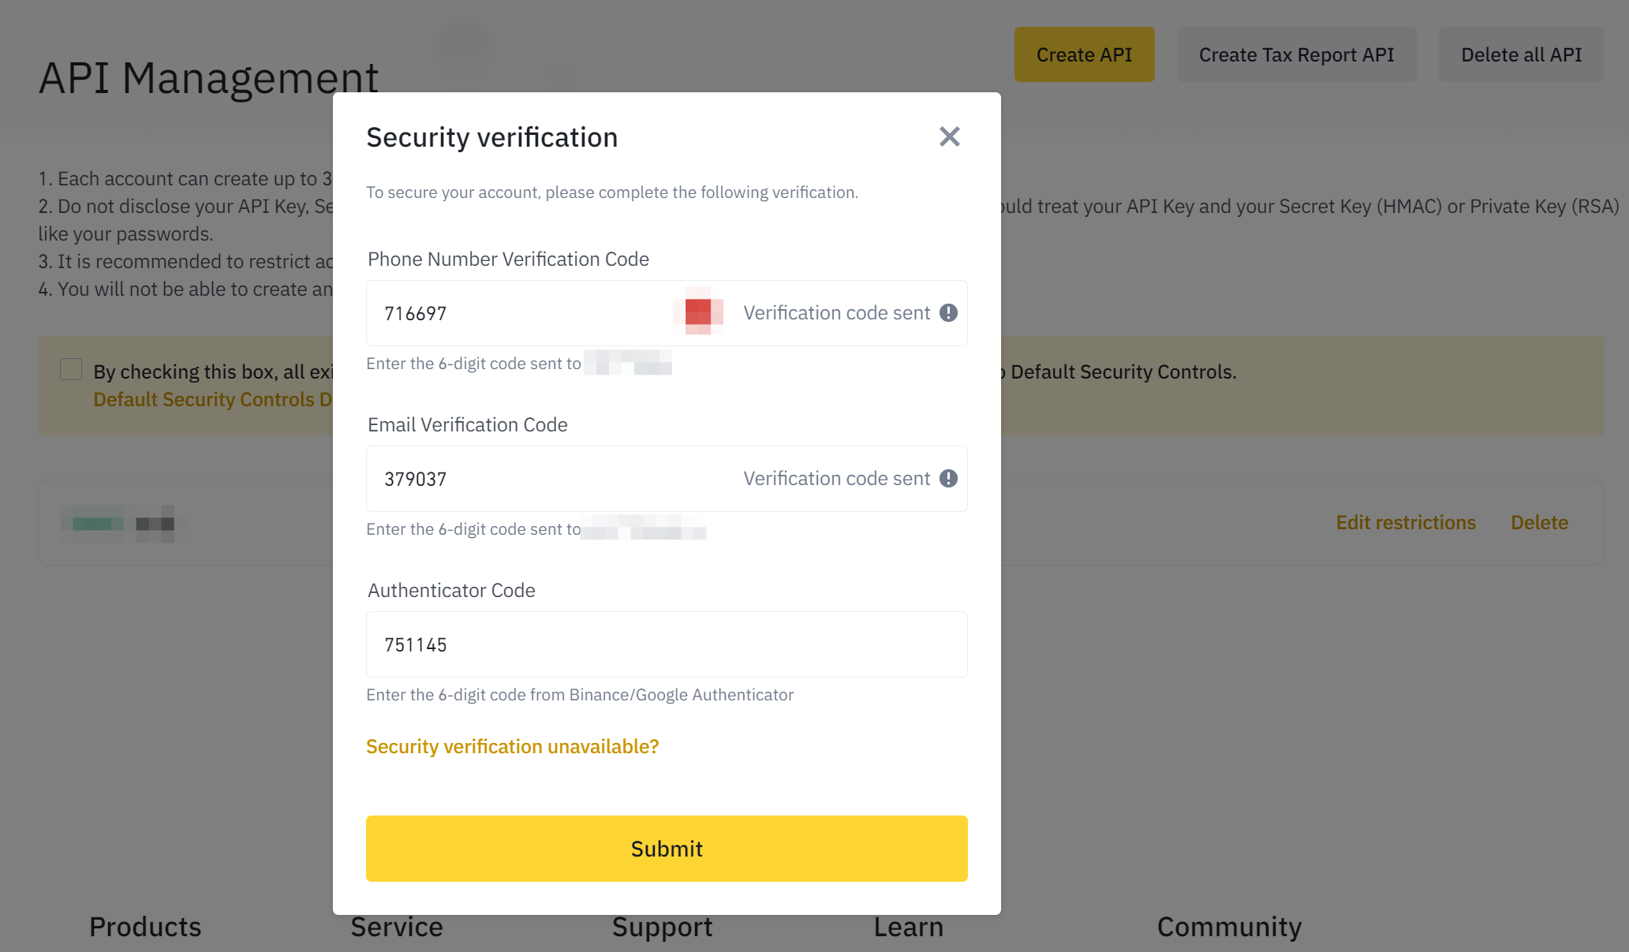This screenshot has width=1629, height=952.
Task: Click the Security verification unavailable link
Action: click(x=513, y=745)
